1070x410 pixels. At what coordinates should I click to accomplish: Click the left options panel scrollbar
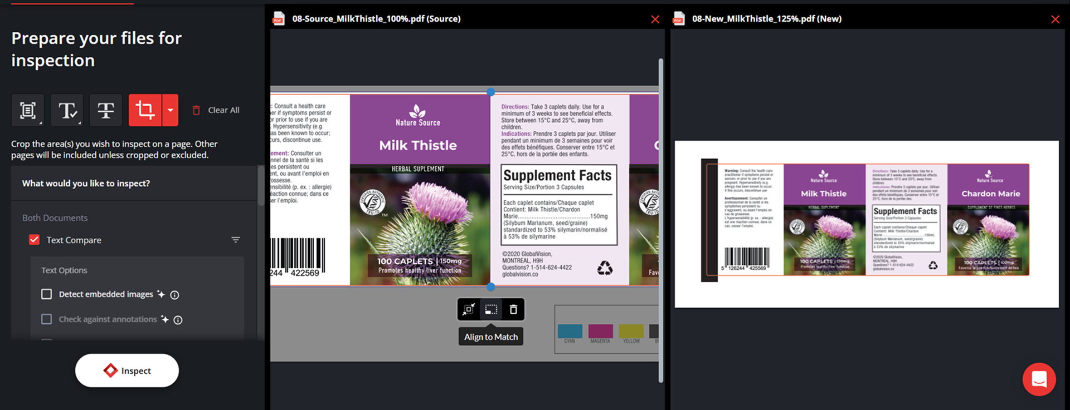(x=260, y=186)
